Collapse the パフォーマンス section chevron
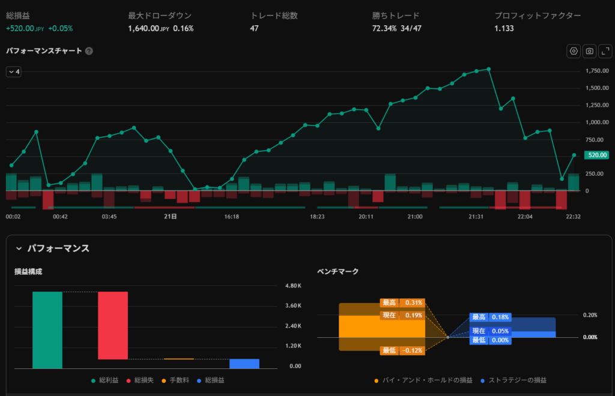The height and width of the screenshot is (396, 615). [19, 248]
